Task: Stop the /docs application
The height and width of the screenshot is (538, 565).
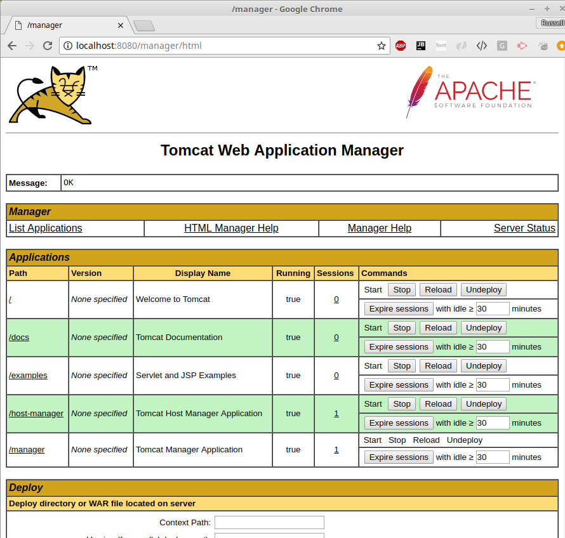Action: tap(402, 328)
